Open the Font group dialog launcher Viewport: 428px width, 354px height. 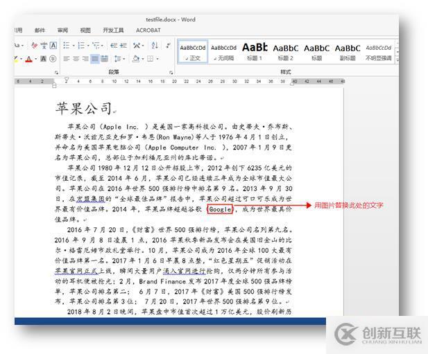(56, 73)
